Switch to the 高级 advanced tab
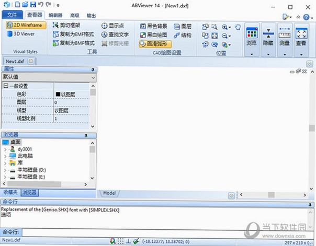Screen dimensions: 316x246 point(75,15)
